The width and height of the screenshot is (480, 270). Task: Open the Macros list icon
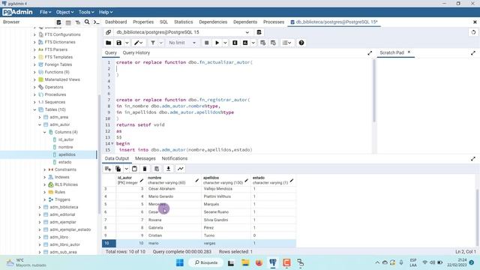[286, 43]
